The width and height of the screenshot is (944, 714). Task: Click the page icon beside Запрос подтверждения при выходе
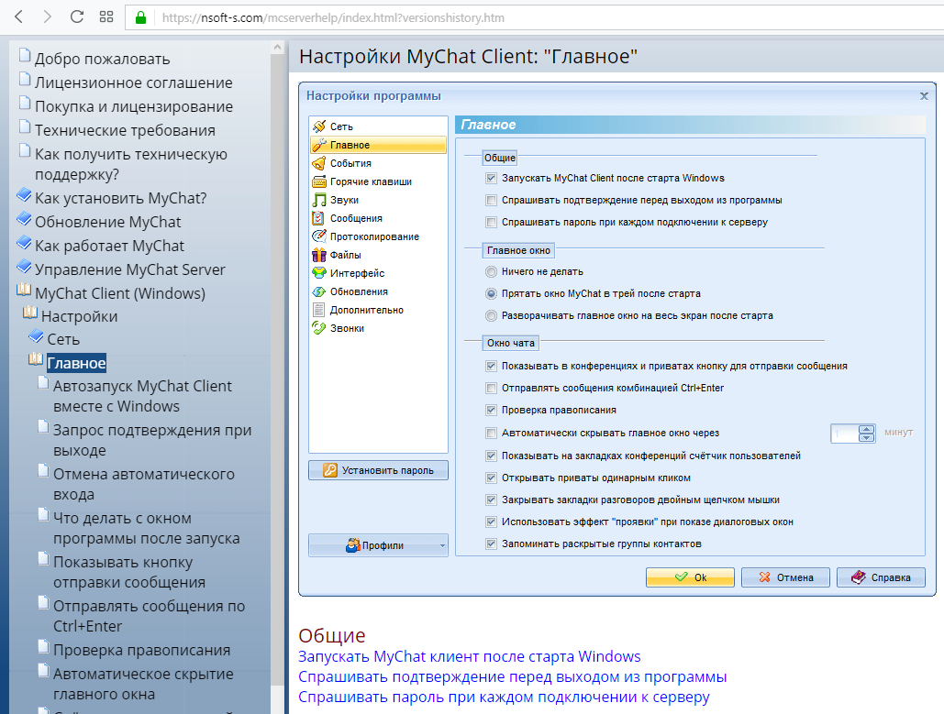click(x=43, y=426)
